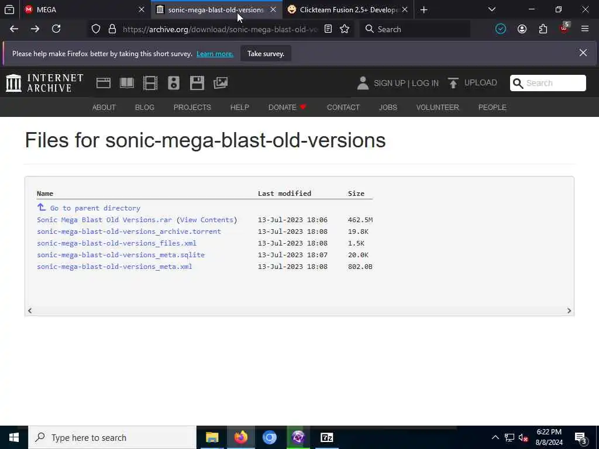This screenshot has height=449, width=599.
Task: Show hidden system tray icons chevron
Action: (495, 437)
